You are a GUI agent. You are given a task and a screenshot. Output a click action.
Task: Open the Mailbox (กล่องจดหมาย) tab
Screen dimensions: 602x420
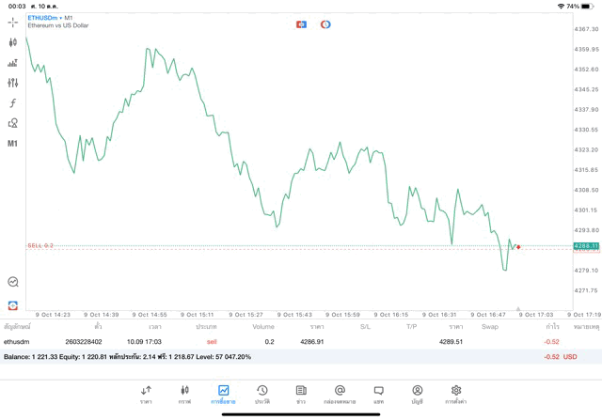coord(340,394)
